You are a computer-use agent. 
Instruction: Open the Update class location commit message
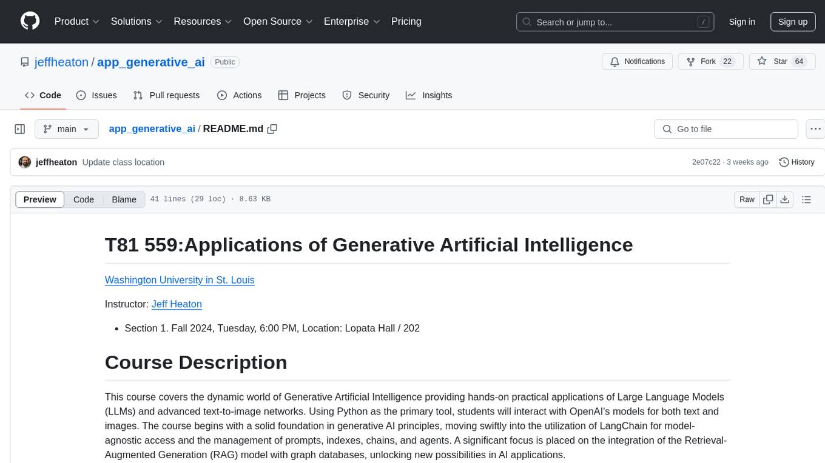point(123,162)
